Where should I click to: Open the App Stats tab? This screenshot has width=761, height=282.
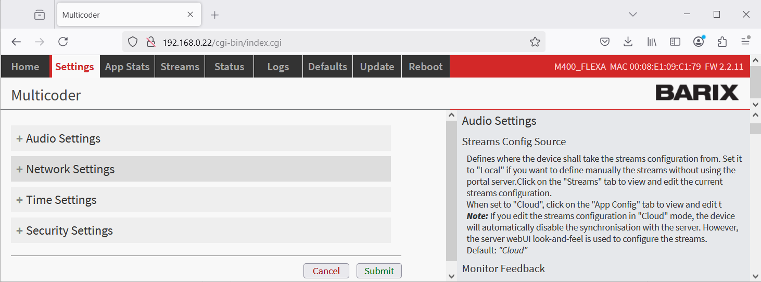[x=127, y=67]
